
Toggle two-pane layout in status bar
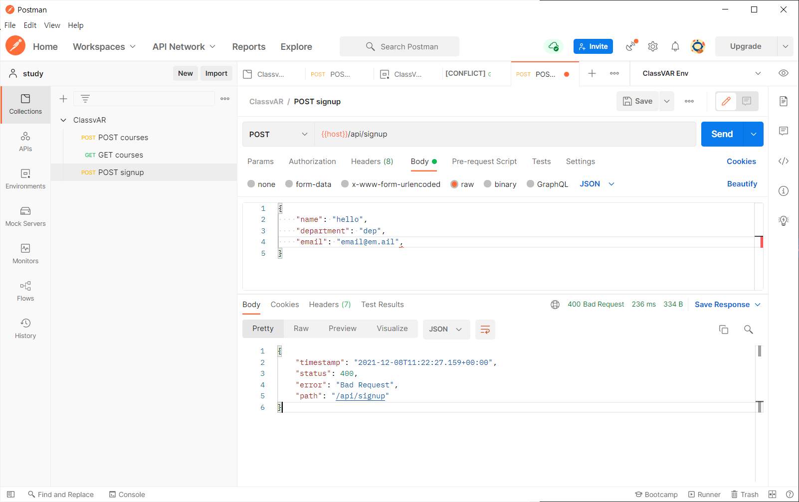pyautogui.click(x=773, y=495)
